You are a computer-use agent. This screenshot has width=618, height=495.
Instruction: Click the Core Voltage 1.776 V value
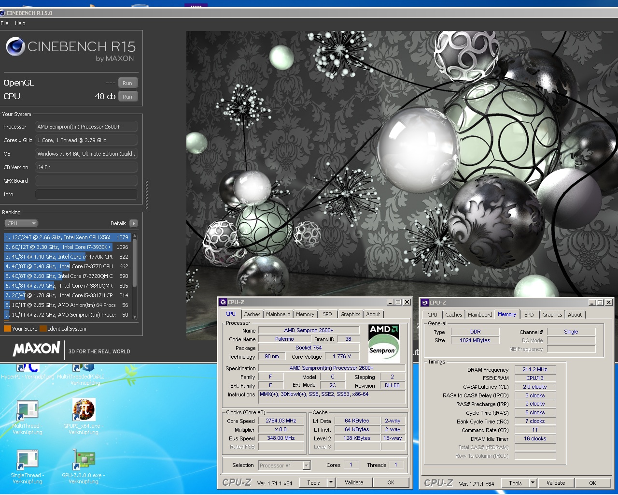pyautogui.click(x=342, y=357)
